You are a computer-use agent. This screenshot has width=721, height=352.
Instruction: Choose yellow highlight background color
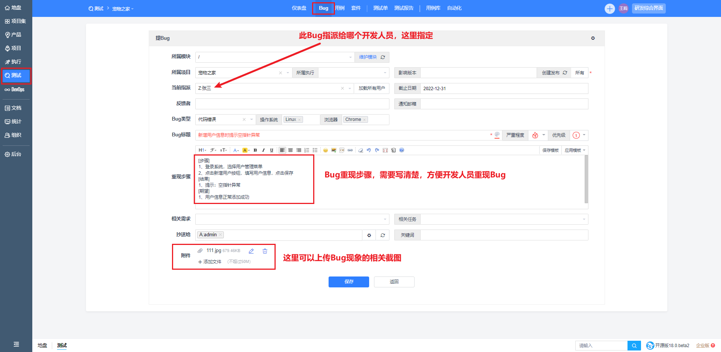246,150
